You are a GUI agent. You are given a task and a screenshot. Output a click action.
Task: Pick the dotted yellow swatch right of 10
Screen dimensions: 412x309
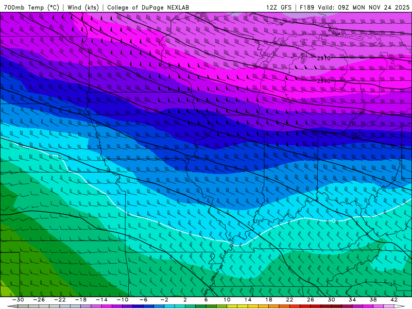tap(232, 306)
